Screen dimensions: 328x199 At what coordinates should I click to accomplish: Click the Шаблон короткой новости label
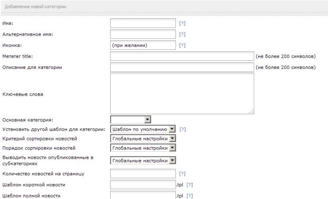click(34, 185)
